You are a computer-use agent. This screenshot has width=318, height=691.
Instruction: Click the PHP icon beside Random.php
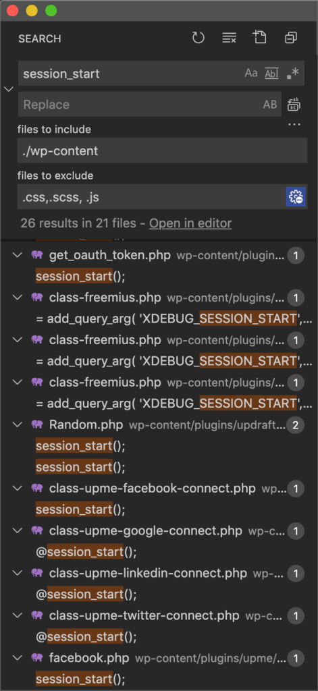(x=38, y=425)
